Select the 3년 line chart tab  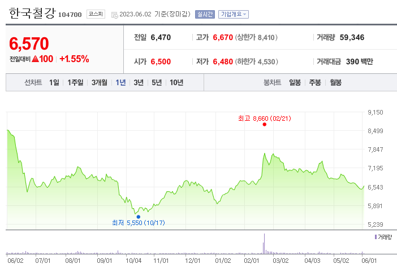point(139,82)
